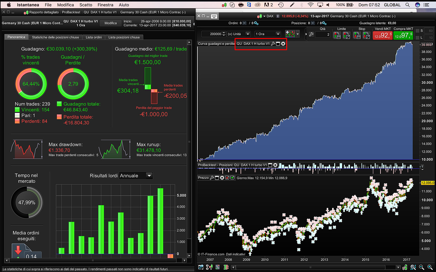Viewport: 436px width, 272px height.
Task: Close positions using the Posizione X icon
Action: 313,23
